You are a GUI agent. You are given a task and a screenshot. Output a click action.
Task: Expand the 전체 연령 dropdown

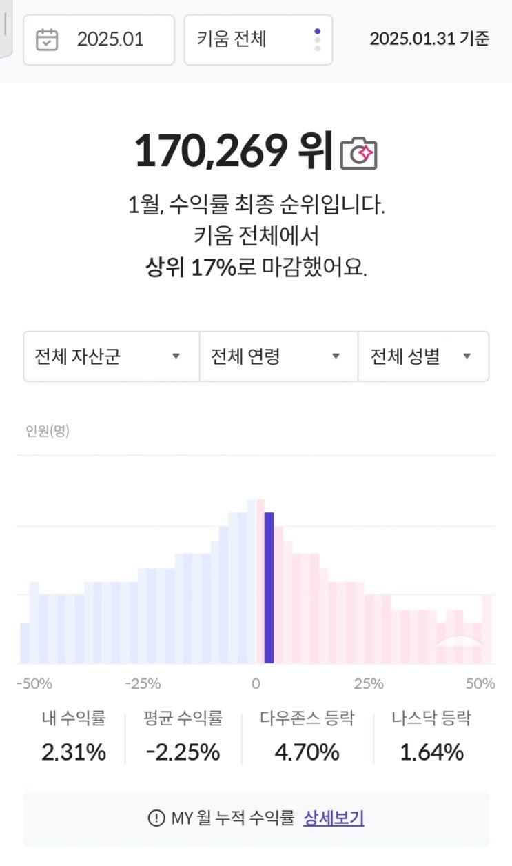coord(279,356)
